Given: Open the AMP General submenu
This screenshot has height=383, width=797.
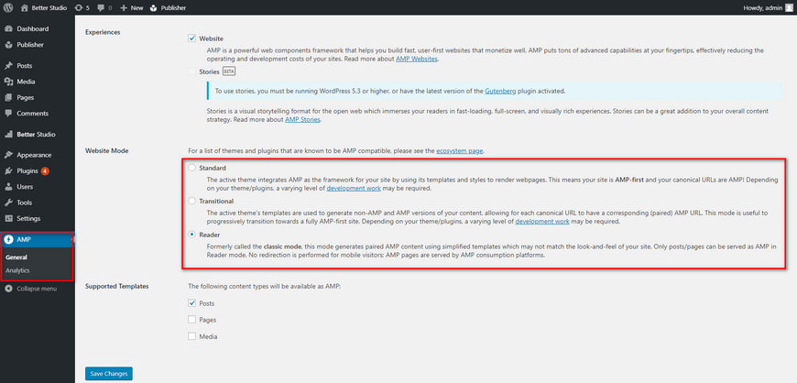Looking at the screenshot, I should 16,257.
